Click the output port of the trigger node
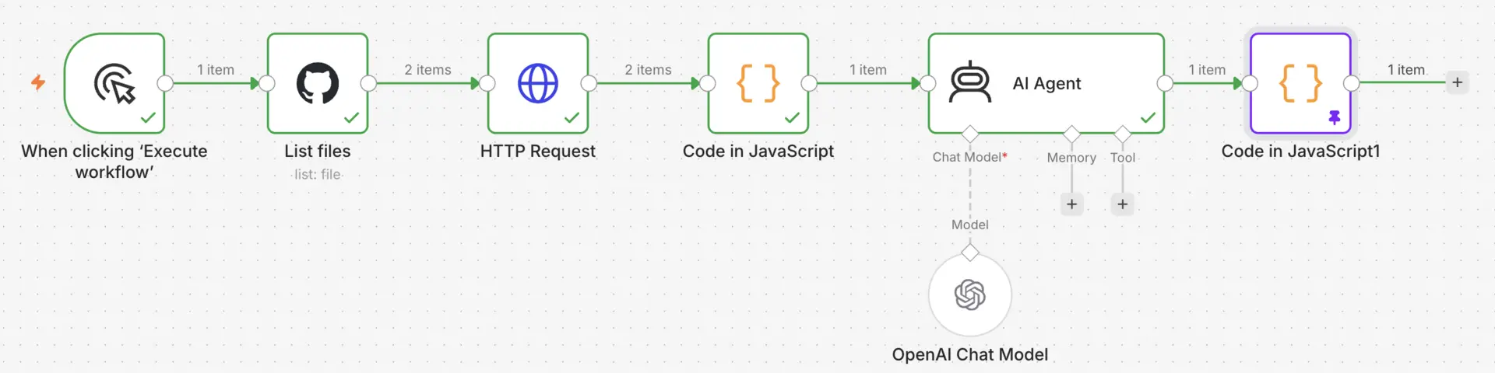The width and height of the screenshot is (1495, 373). click(165, 83)
